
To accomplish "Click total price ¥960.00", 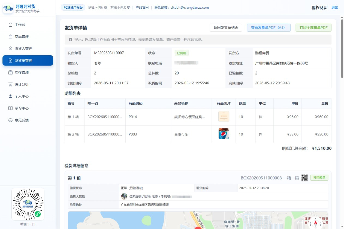I will 322,117.
